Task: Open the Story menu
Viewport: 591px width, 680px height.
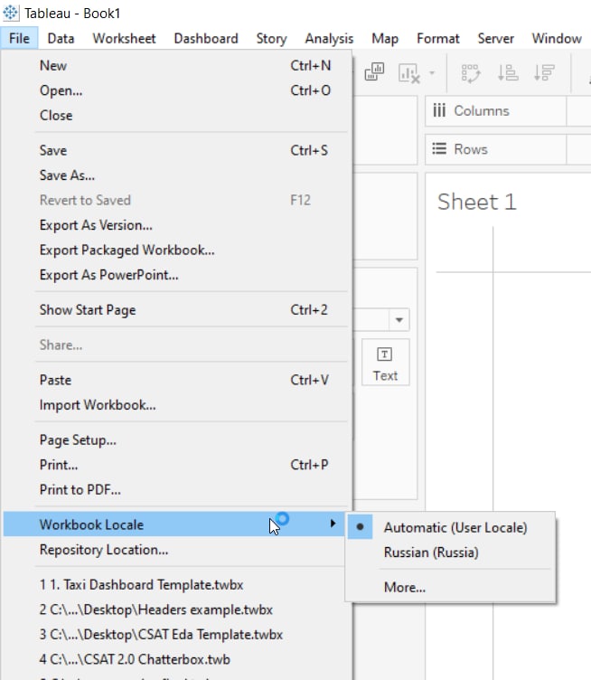Action: pyautogui.click(x=271, y=39)
